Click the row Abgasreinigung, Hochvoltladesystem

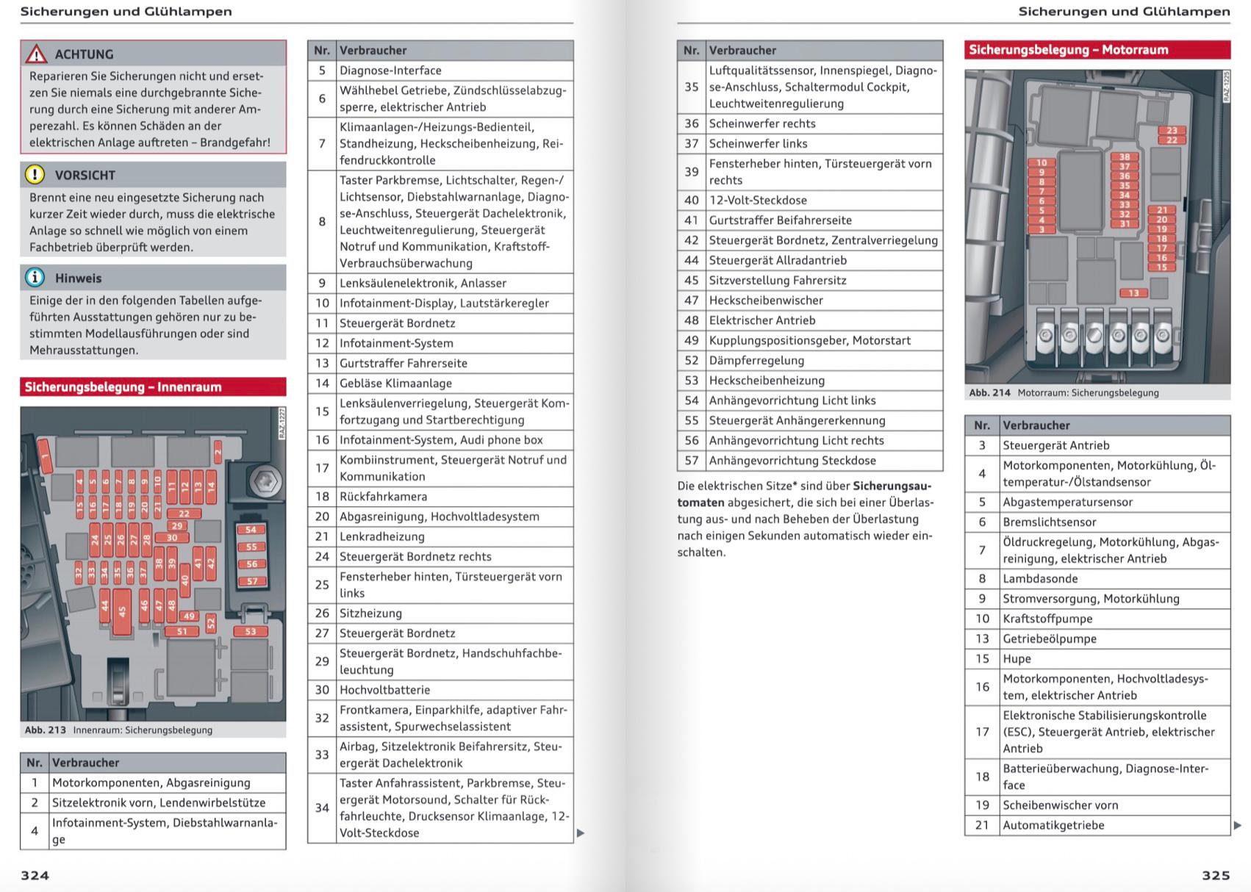pos(440,517)
